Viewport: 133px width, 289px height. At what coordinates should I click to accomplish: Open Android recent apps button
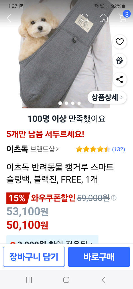pos(29,280)
